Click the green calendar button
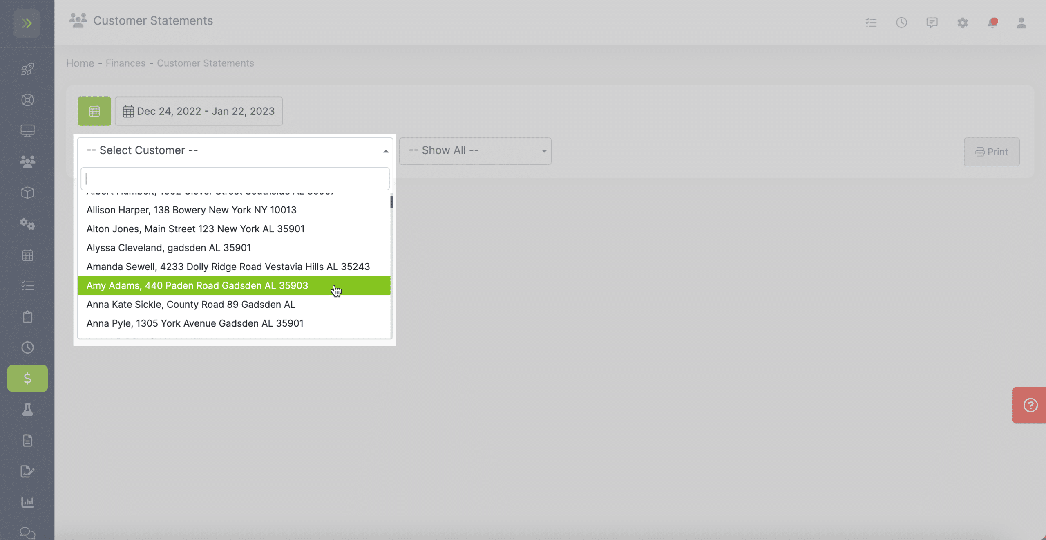This screenshot has height=540, width=1046. [94, 111]
